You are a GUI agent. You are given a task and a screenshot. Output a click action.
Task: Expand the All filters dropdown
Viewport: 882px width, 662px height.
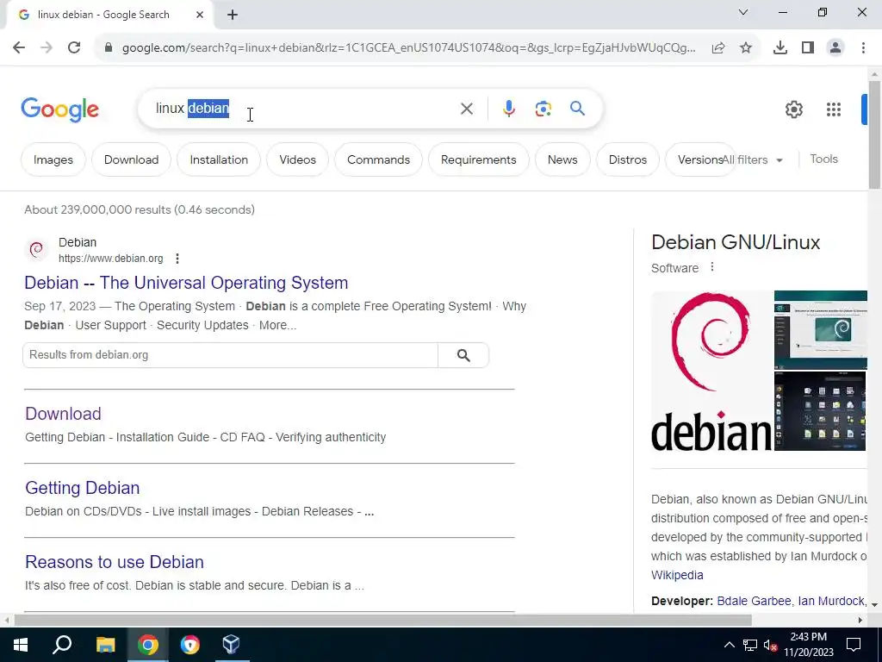coord(754,159)
